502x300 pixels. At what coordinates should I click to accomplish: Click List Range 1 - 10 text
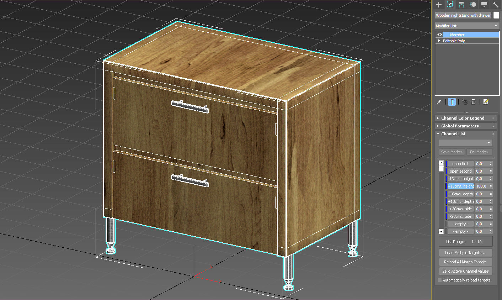[x=464, y=242]
